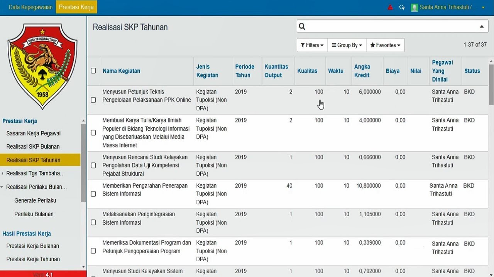Sort by the Angka Kredit column header

pos(362,71)
